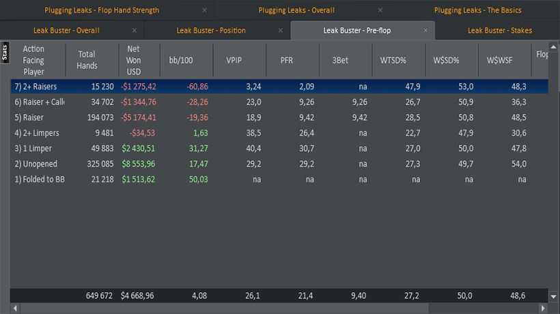Screen dimensions: 560x314
Task: Click W$WSF value 54,0
Action: (x=518, y=164)
